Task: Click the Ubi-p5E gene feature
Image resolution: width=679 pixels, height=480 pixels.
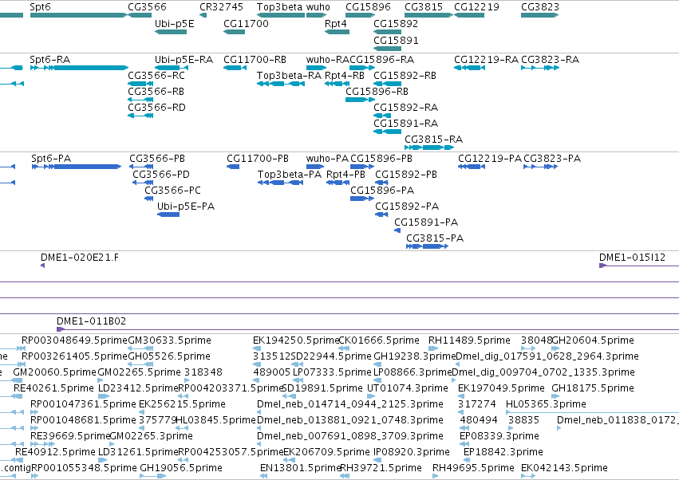Action: (x=171, y=32)
